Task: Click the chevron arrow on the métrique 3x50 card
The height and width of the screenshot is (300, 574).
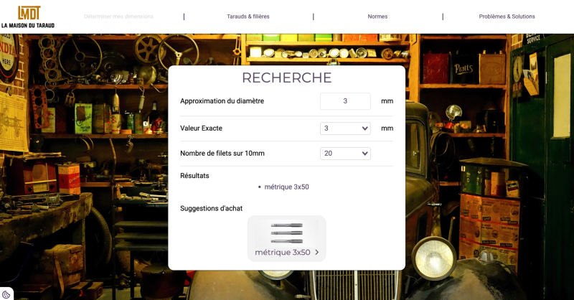Action: click(x=317, y=253)
